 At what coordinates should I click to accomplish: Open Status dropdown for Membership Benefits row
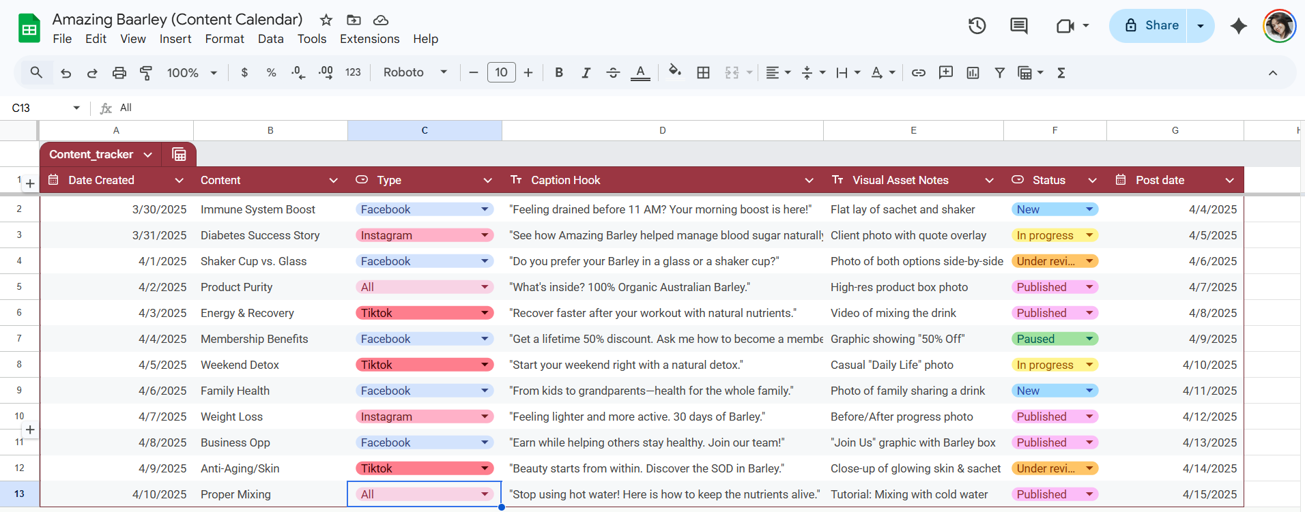point(1090,339)
